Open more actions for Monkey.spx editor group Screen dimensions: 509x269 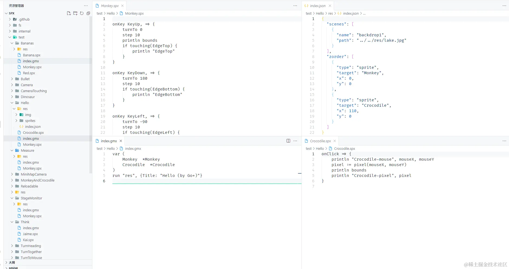coord(295,6)
